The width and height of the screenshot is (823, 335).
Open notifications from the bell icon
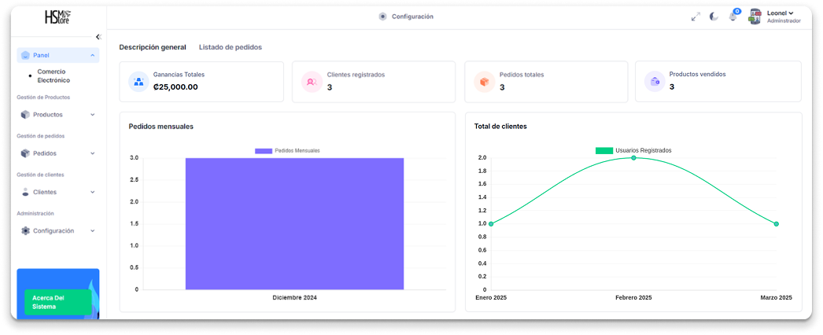point(733,17)
